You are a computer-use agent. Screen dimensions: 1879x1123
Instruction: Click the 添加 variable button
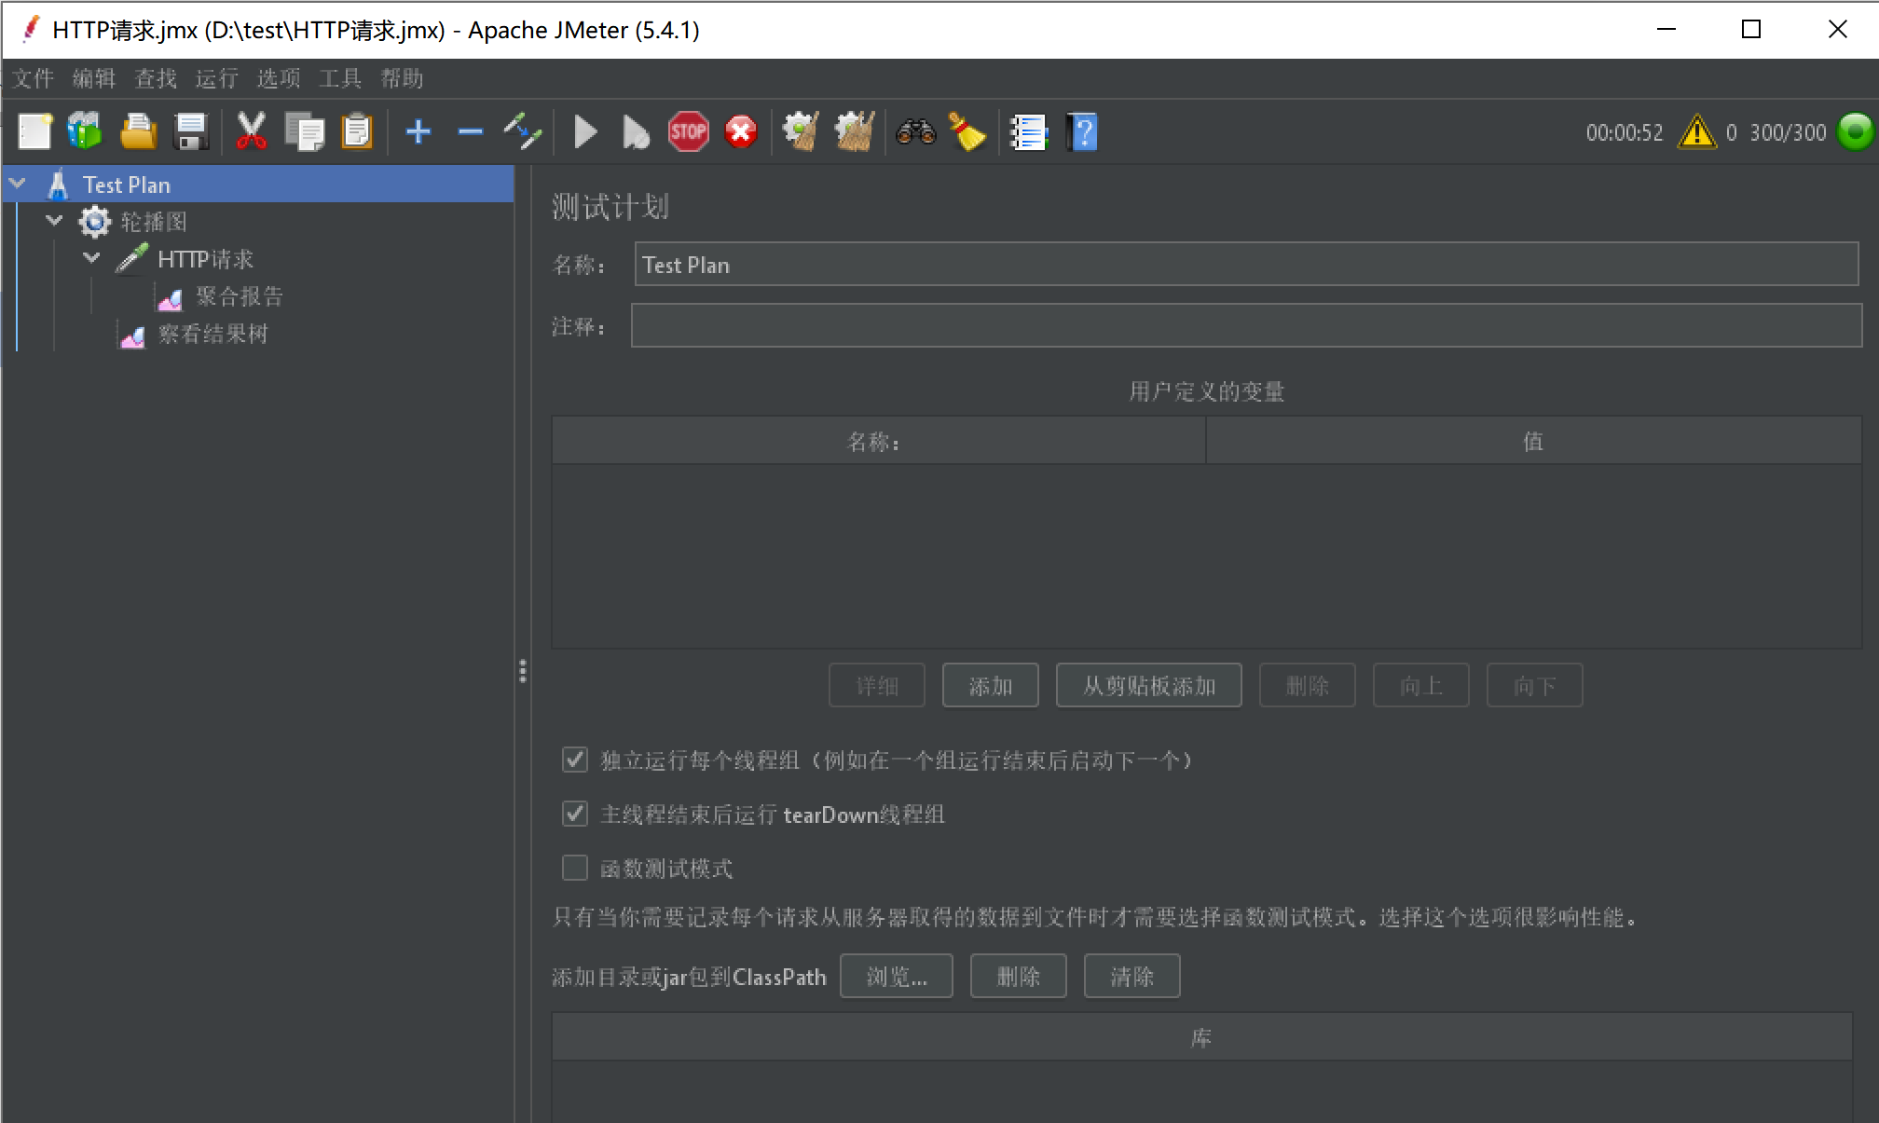990,686
